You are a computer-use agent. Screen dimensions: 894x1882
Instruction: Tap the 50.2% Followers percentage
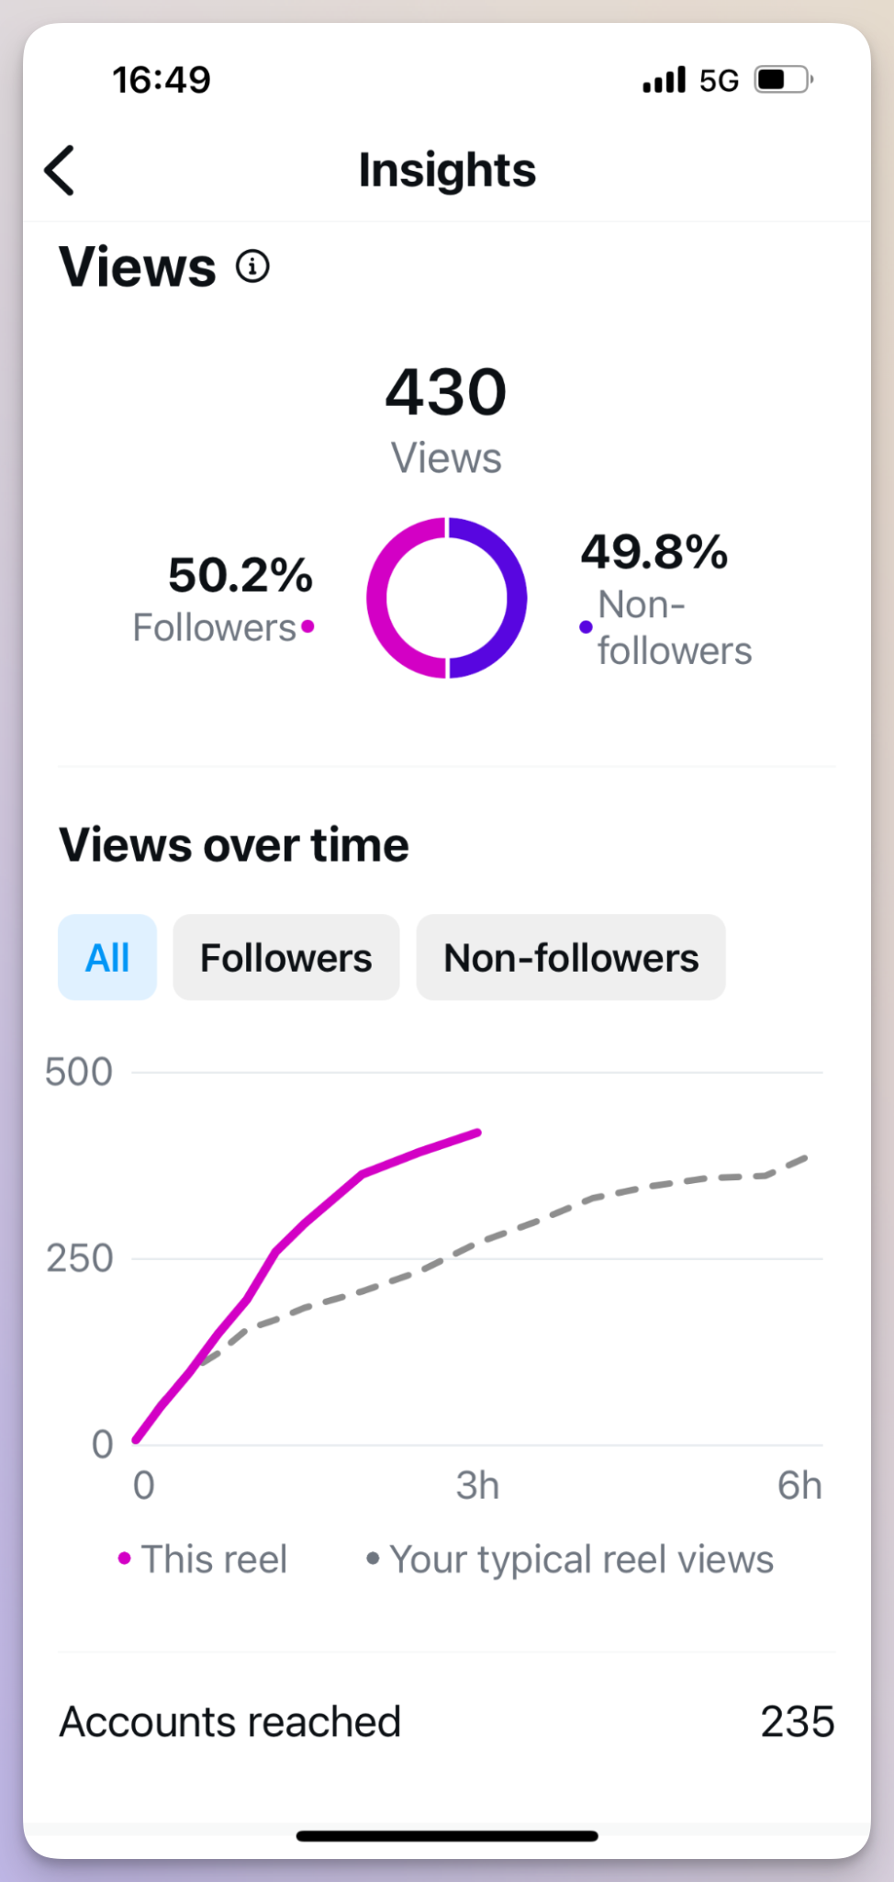click(240, 575)
